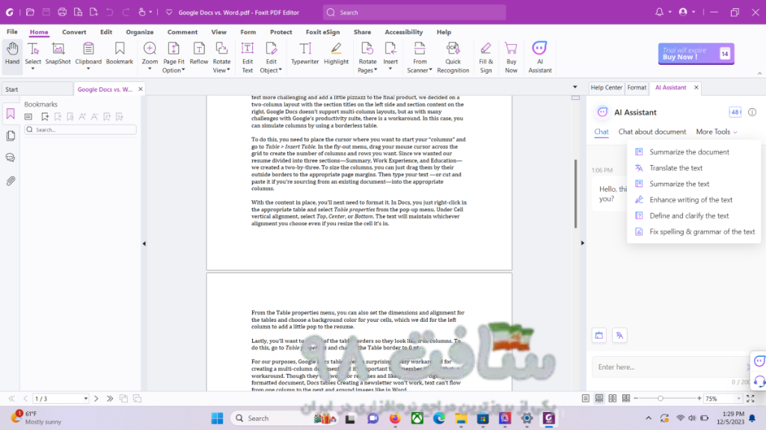Switch to continuous facing view mode

[x=626, y=399]
